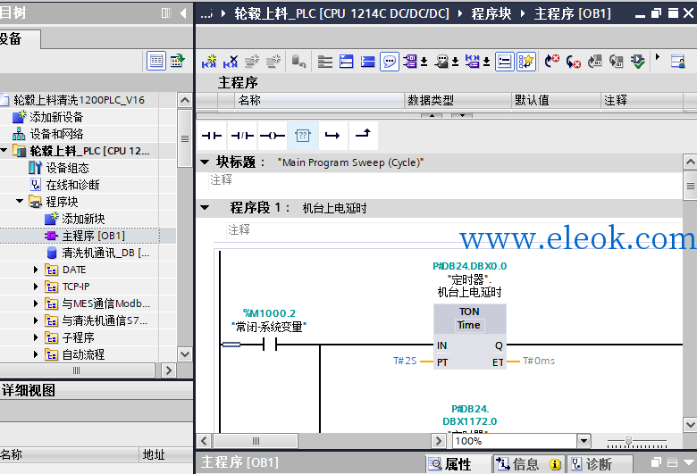Screen dimensions: 697x474
Task: Open all networks toolbar icon
Action: 347,62
